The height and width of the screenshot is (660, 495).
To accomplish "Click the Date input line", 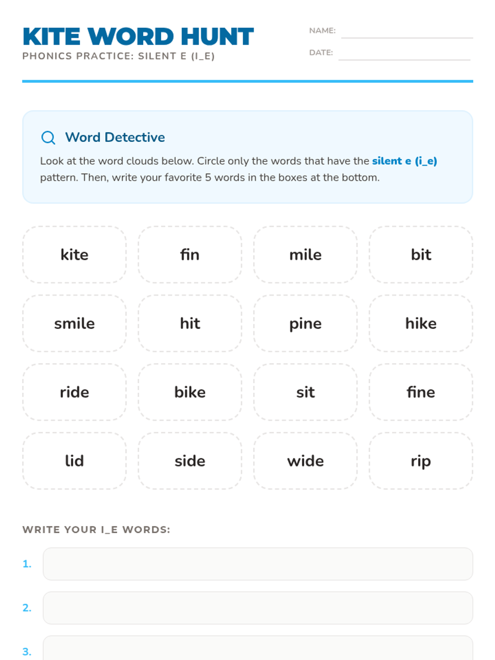I will pyautogui.click(x=404, y=54).
